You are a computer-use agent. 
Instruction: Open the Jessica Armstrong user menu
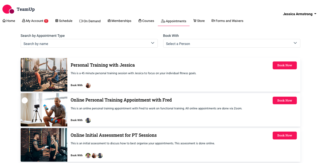[300, 14]
